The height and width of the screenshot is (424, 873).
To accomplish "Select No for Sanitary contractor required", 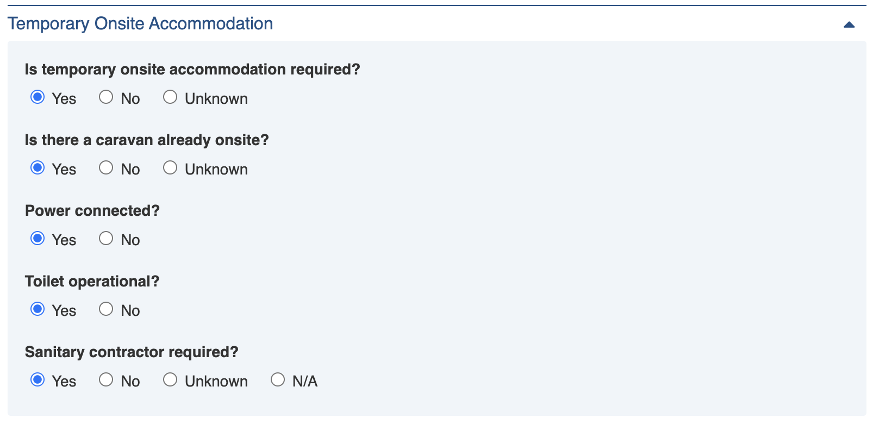I will (106, 380).
